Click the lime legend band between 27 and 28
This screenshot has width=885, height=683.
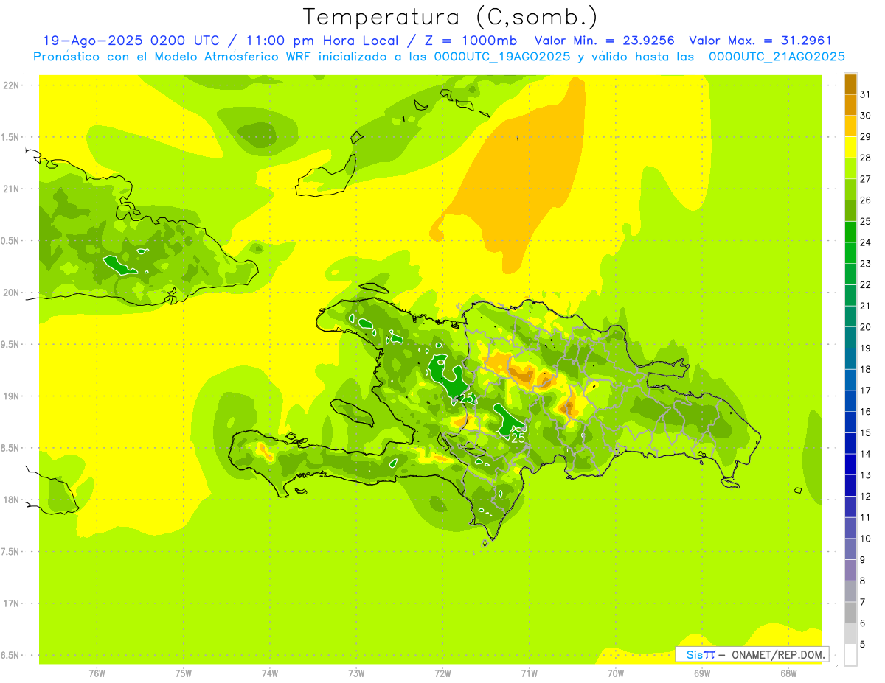(x=850, y=169)
